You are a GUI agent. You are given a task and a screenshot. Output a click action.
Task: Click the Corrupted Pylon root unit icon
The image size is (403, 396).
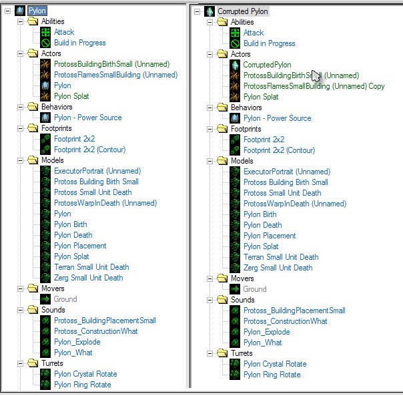coord(210,11)
